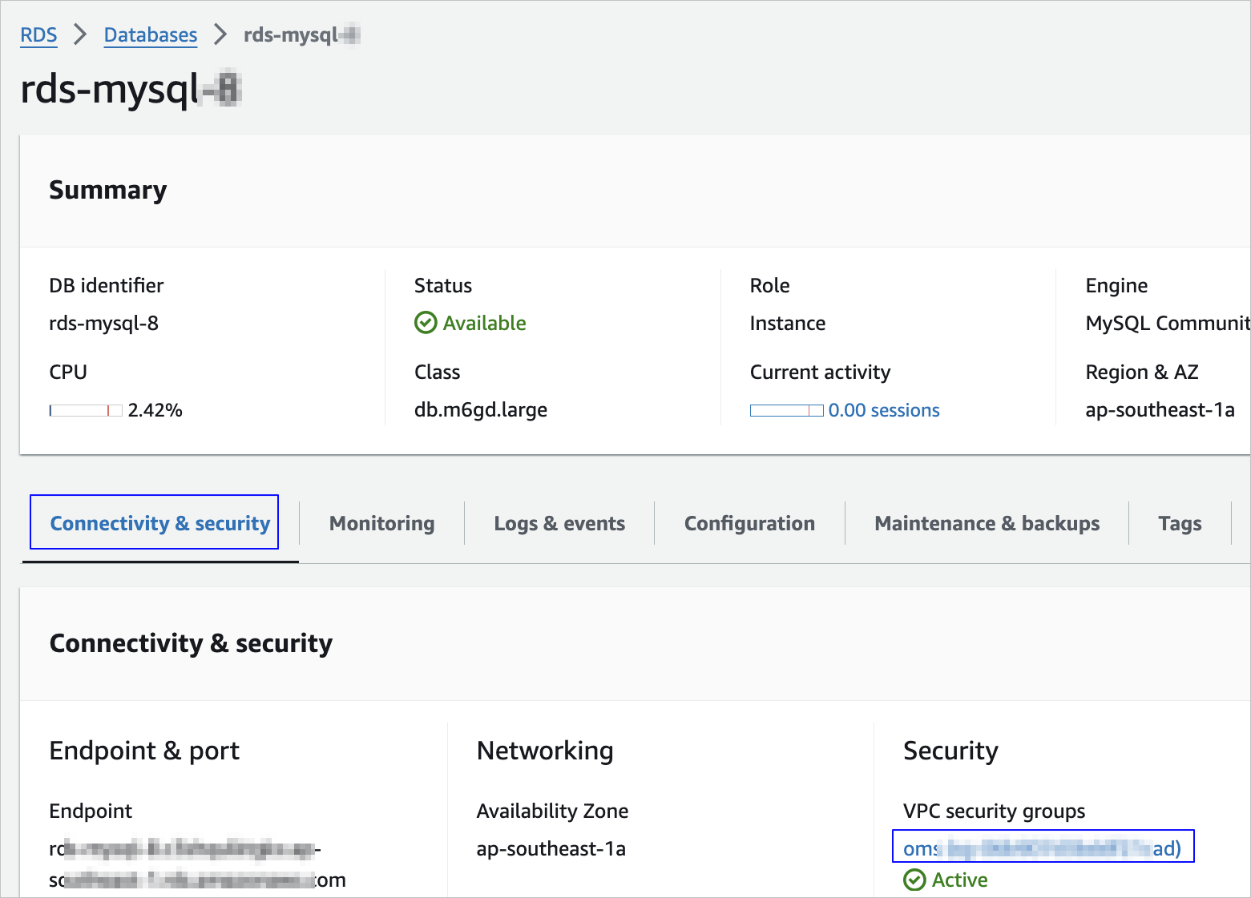Click the chevron after RDS breadcrumb
Viewport: 1251px width, 898px height.
80,34
